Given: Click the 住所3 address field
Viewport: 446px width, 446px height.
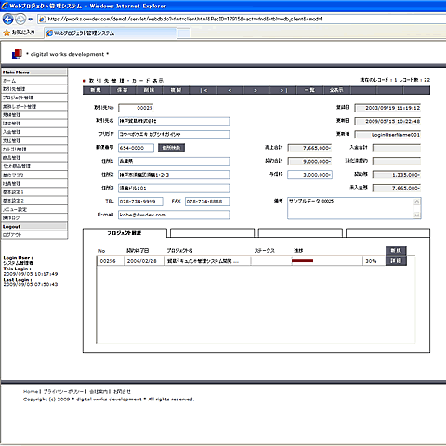Looking at the screenshot, I should click(x=174, y=188).
